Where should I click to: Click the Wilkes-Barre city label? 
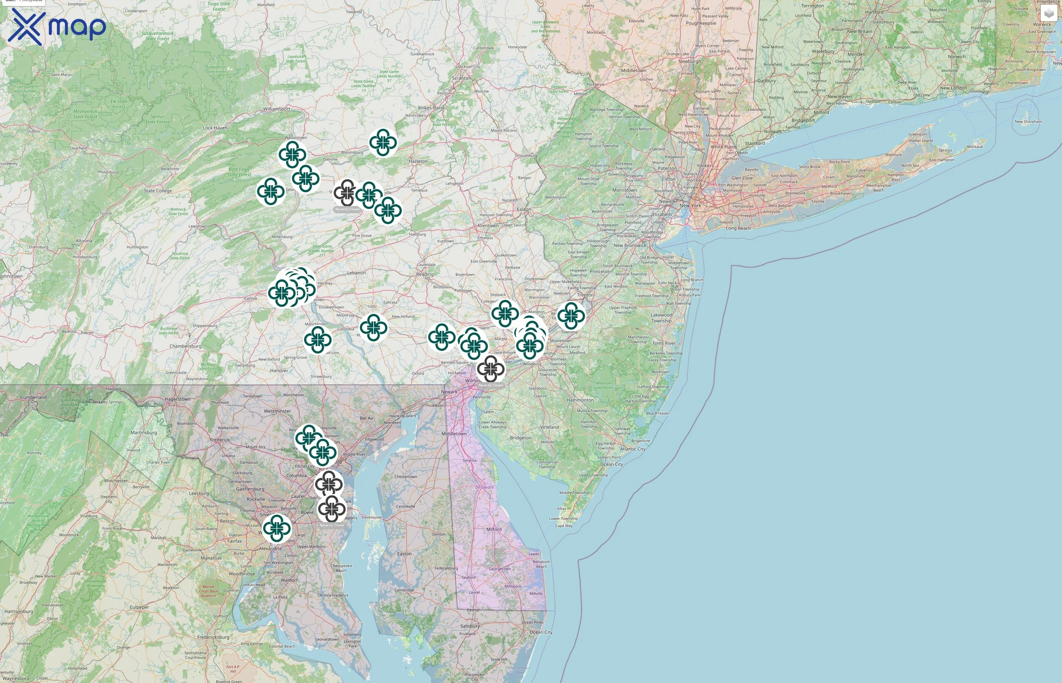tap(431, 108)
